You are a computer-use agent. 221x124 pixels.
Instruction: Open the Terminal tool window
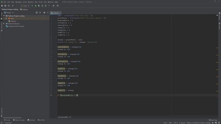31,120
